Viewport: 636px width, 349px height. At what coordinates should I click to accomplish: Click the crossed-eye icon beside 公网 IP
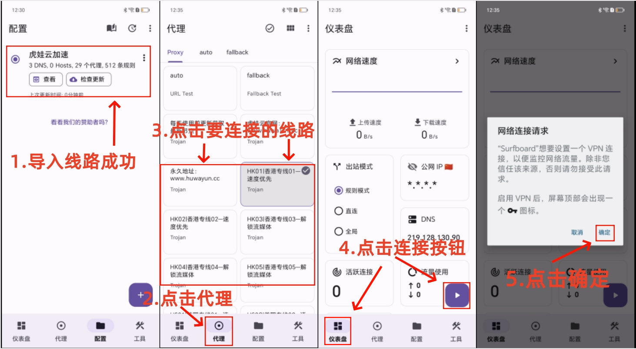coord(412,167)
